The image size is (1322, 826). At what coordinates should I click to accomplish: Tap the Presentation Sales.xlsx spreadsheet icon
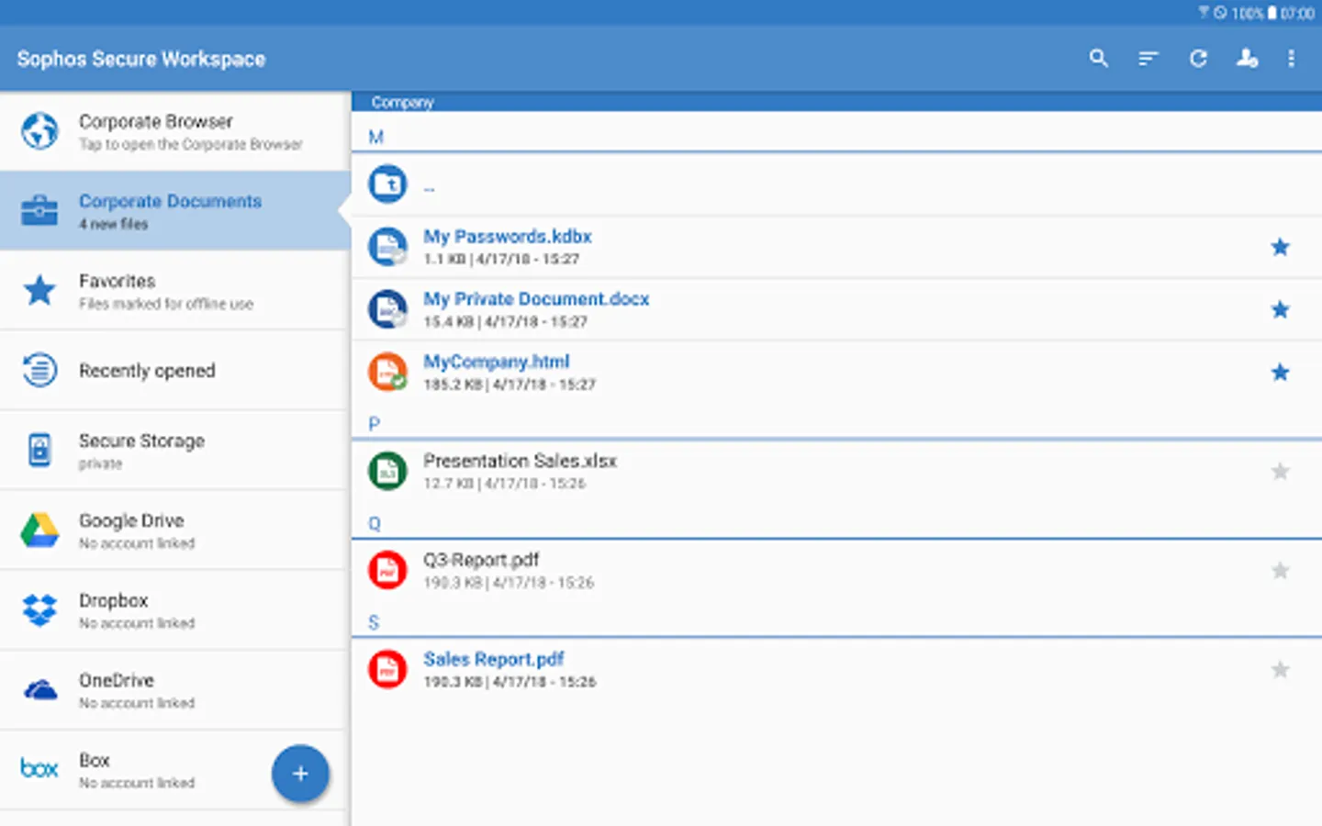[x=387, y=471]
